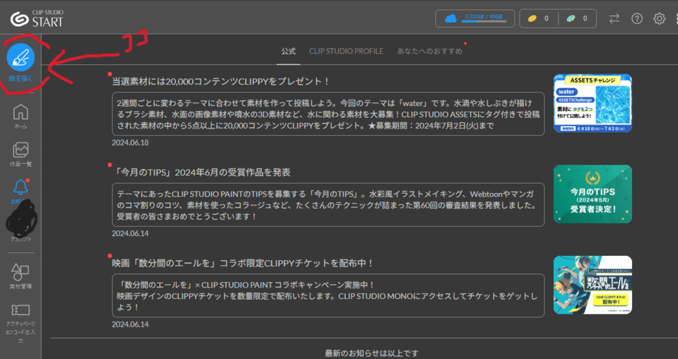Click the date 2024.06.18
Image resolution: width=678 pixels, height=359 pixels.
tap(130, 143)
